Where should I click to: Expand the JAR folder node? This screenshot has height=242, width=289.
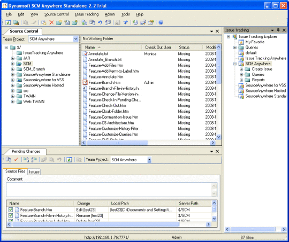coord(13,58)
